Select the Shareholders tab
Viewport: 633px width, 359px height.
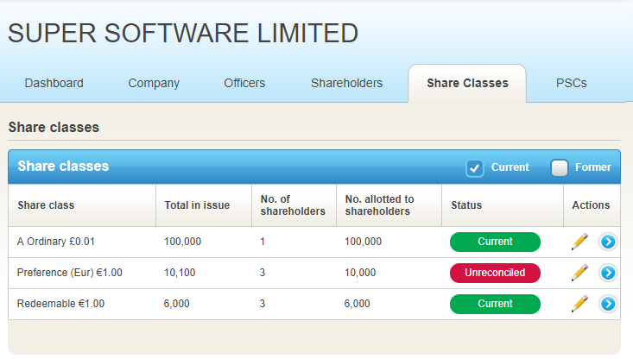pyautogui.click(x=346, y=84)
